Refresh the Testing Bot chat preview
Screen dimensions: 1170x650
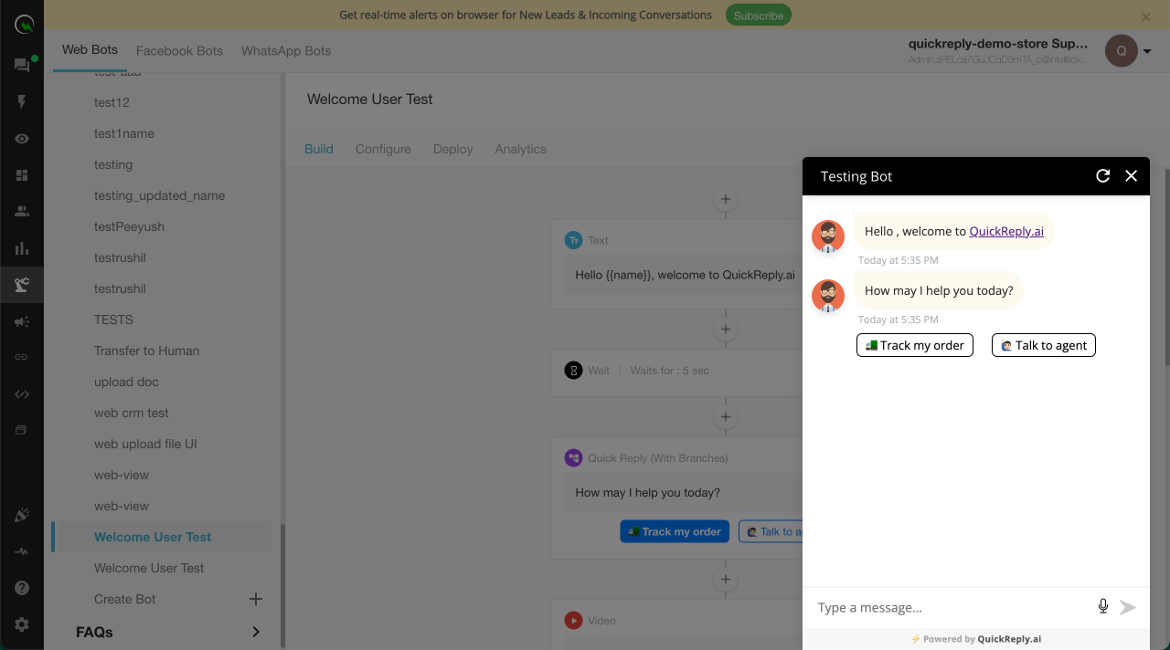1102,175
